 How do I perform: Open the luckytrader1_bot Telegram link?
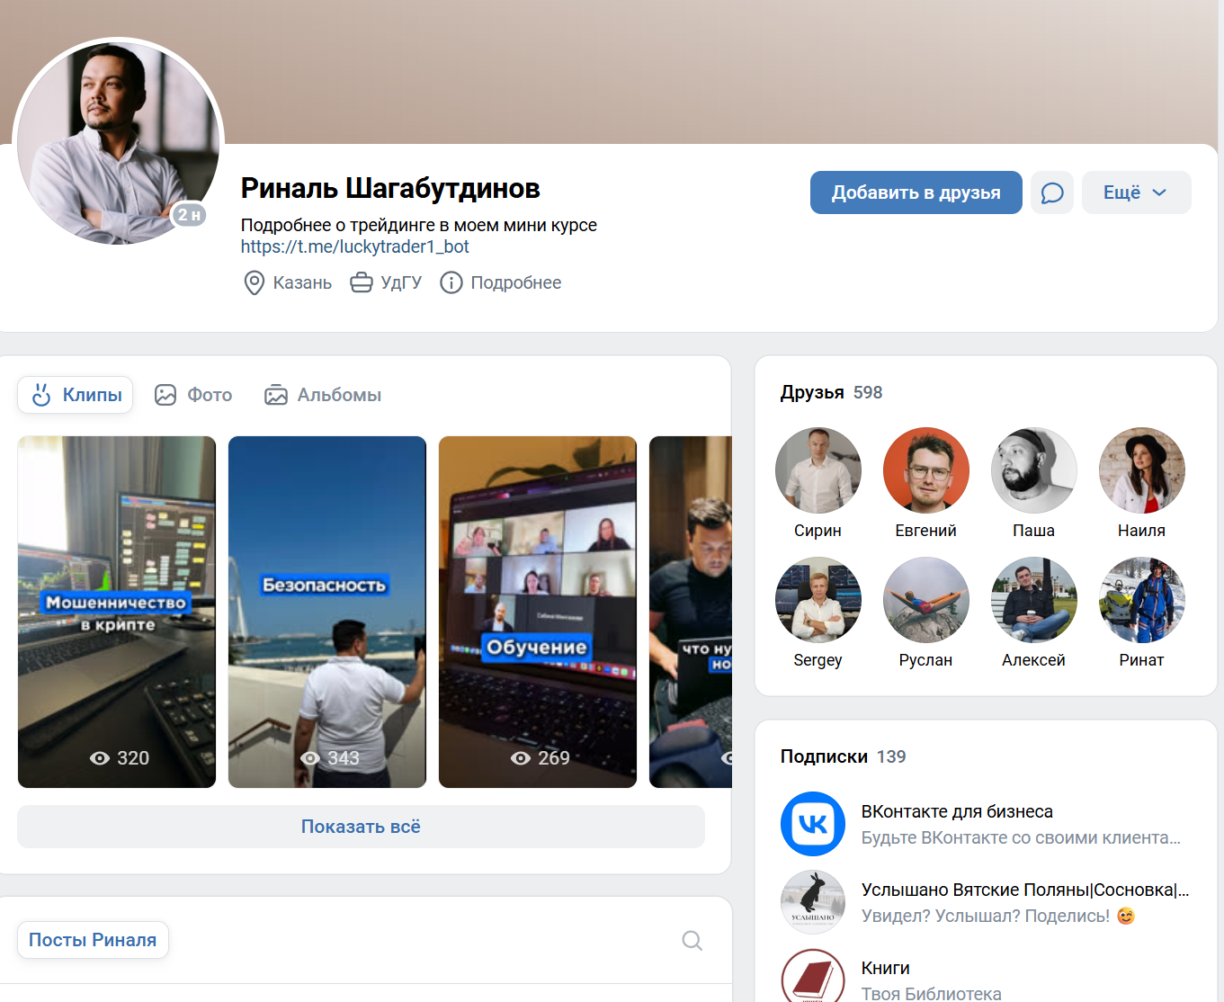tap(355, 246)
